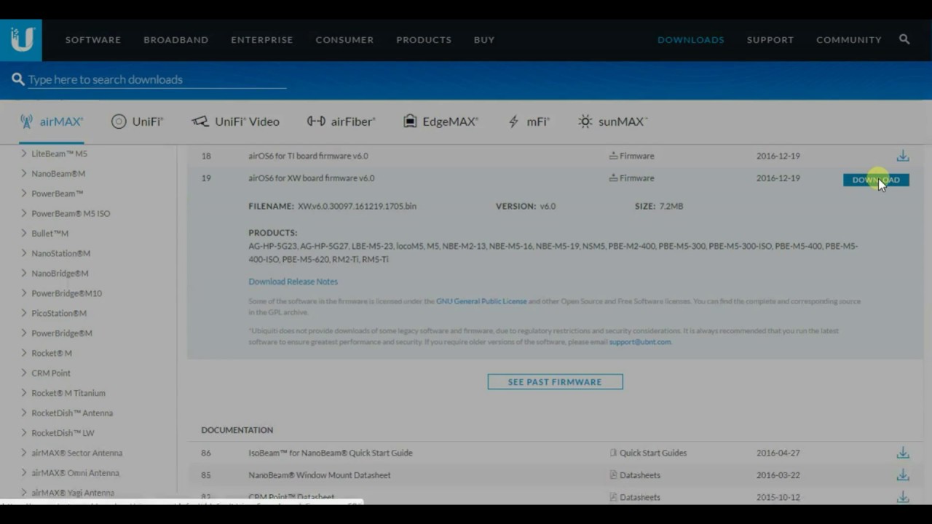Click the EdgeMAX router icon
The width and height of the screenshot is (932, 524).
[410, 122]
